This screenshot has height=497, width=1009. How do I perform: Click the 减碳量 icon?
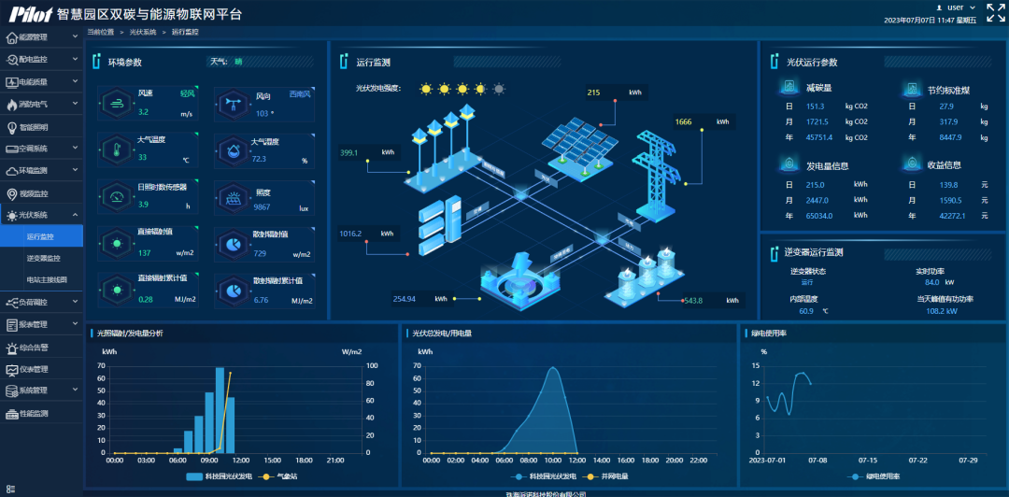789,87
